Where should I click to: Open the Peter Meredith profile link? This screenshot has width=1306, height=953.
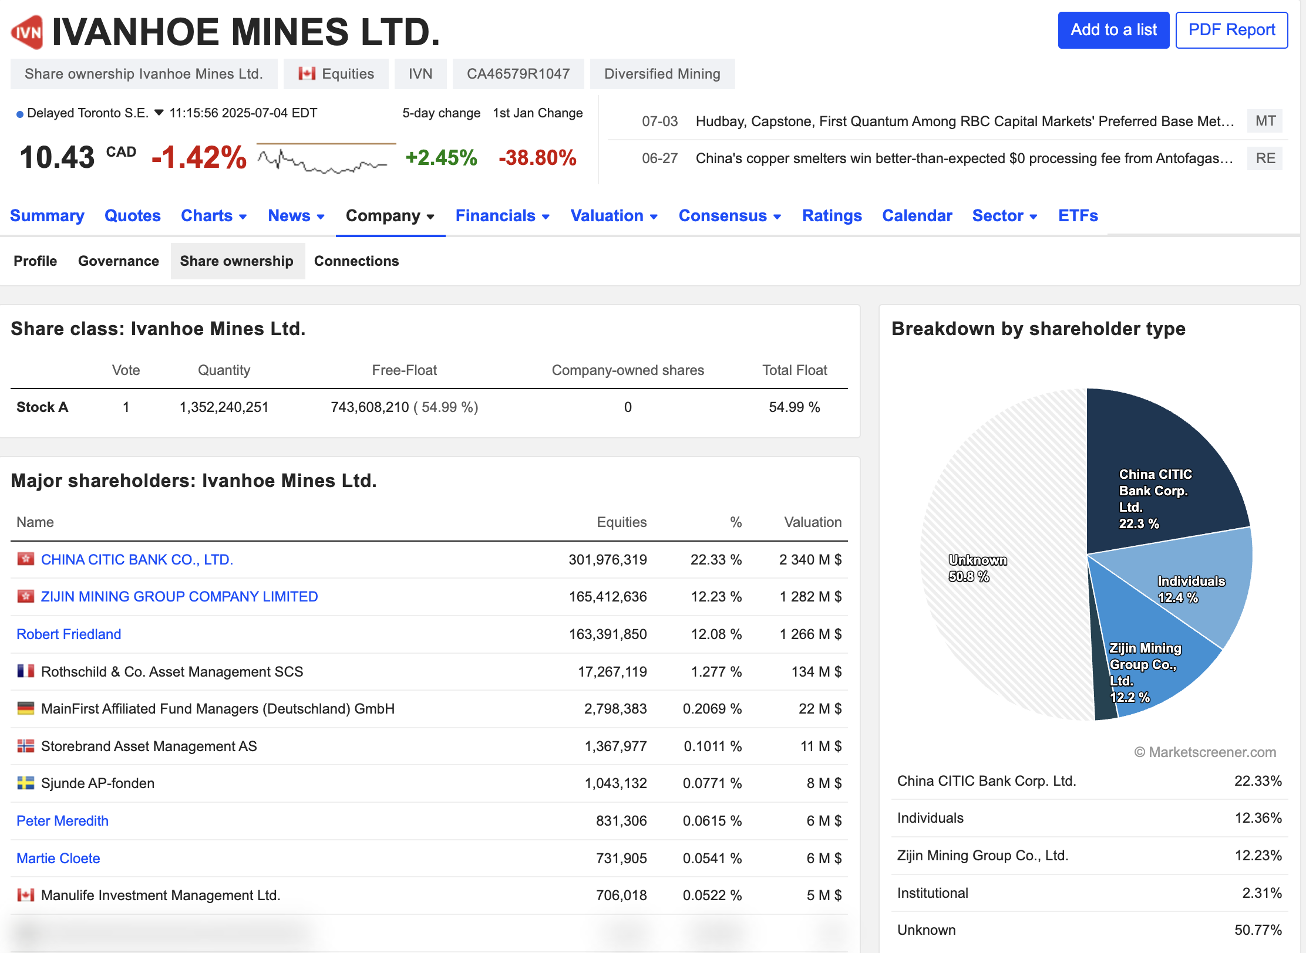[62, 820]
